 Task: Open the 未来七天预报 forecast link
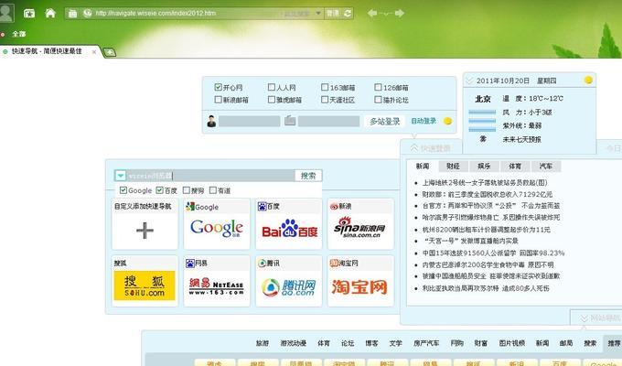tap(521, 139)
